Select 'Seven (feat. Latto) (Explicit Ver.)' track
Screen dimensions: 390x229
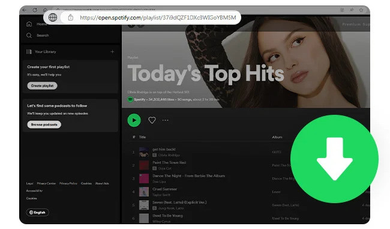(x=179, y=202)
